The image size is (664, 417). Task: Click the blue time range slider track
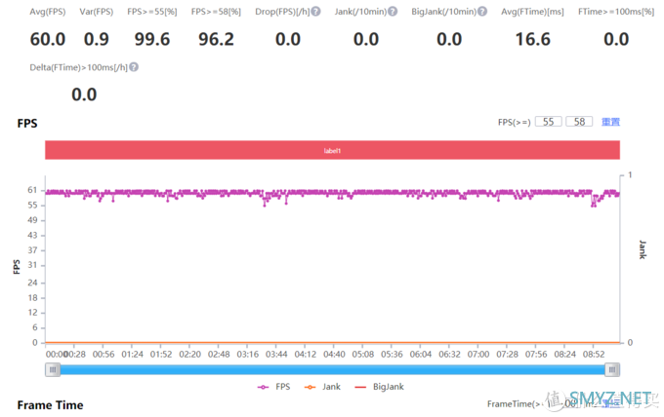click(332, 370)
